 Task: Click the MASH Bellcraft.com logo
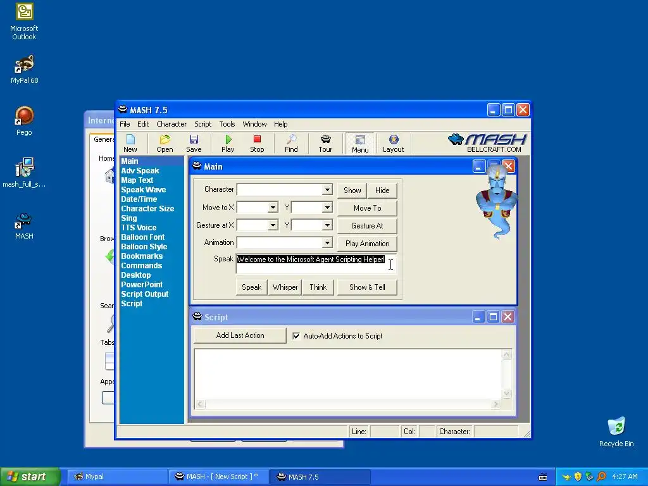tap(487, 143)
